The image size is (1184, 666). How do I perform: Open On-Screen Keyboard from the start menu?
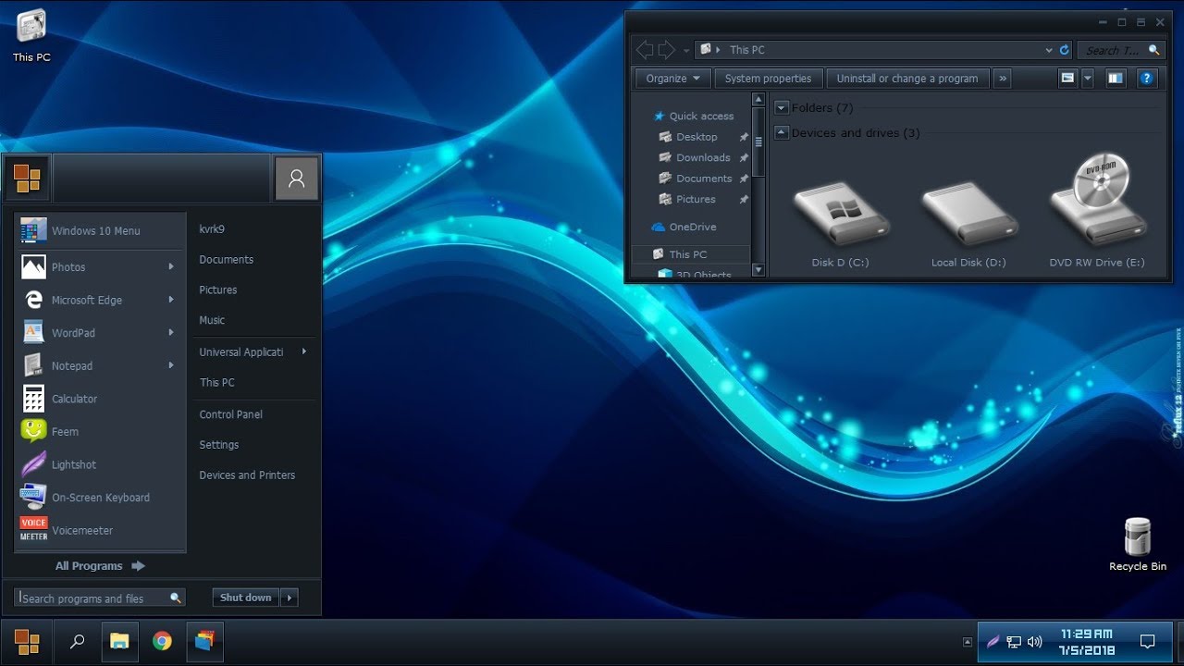coord(100,498)
